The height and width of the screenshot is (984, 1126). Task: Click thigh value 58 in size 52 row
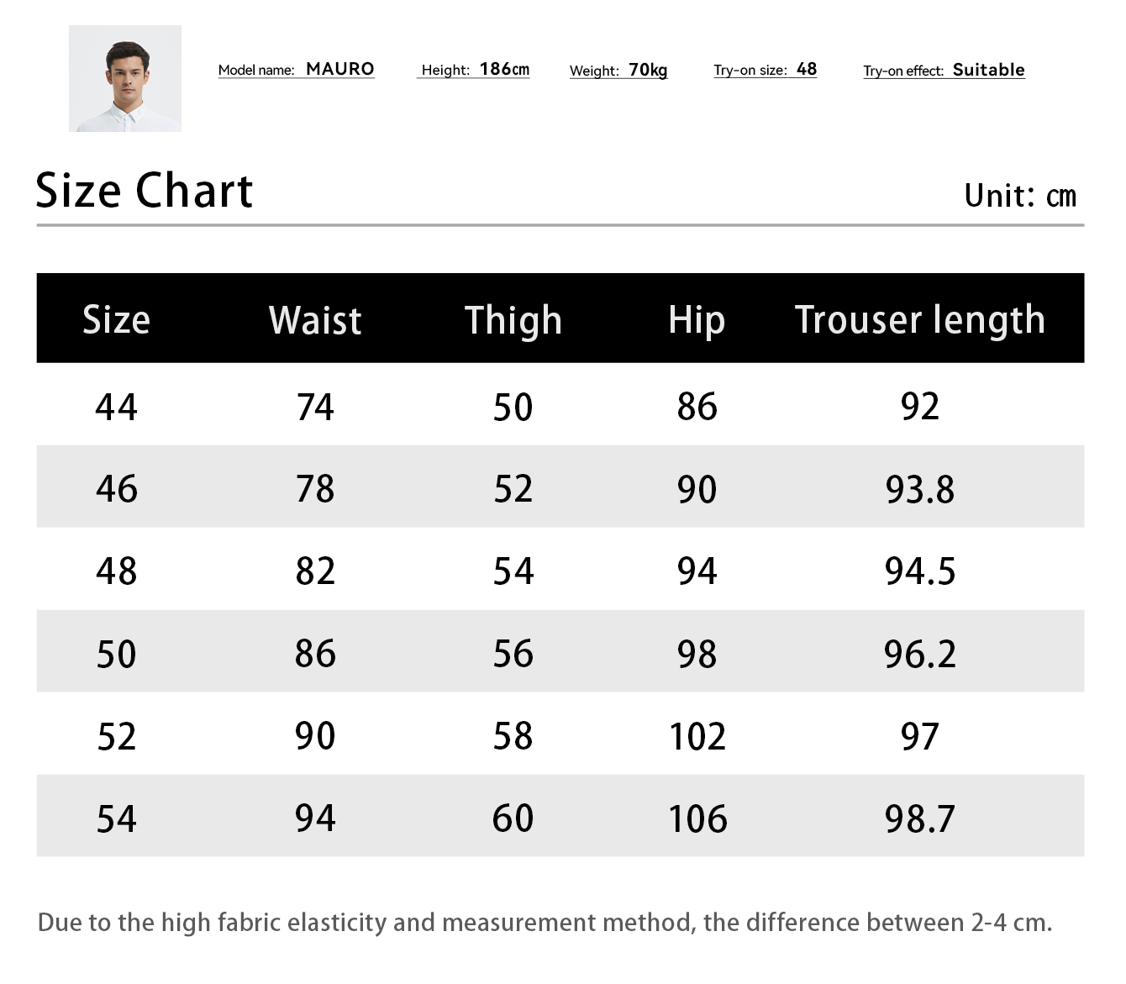[x=513, y=736]
